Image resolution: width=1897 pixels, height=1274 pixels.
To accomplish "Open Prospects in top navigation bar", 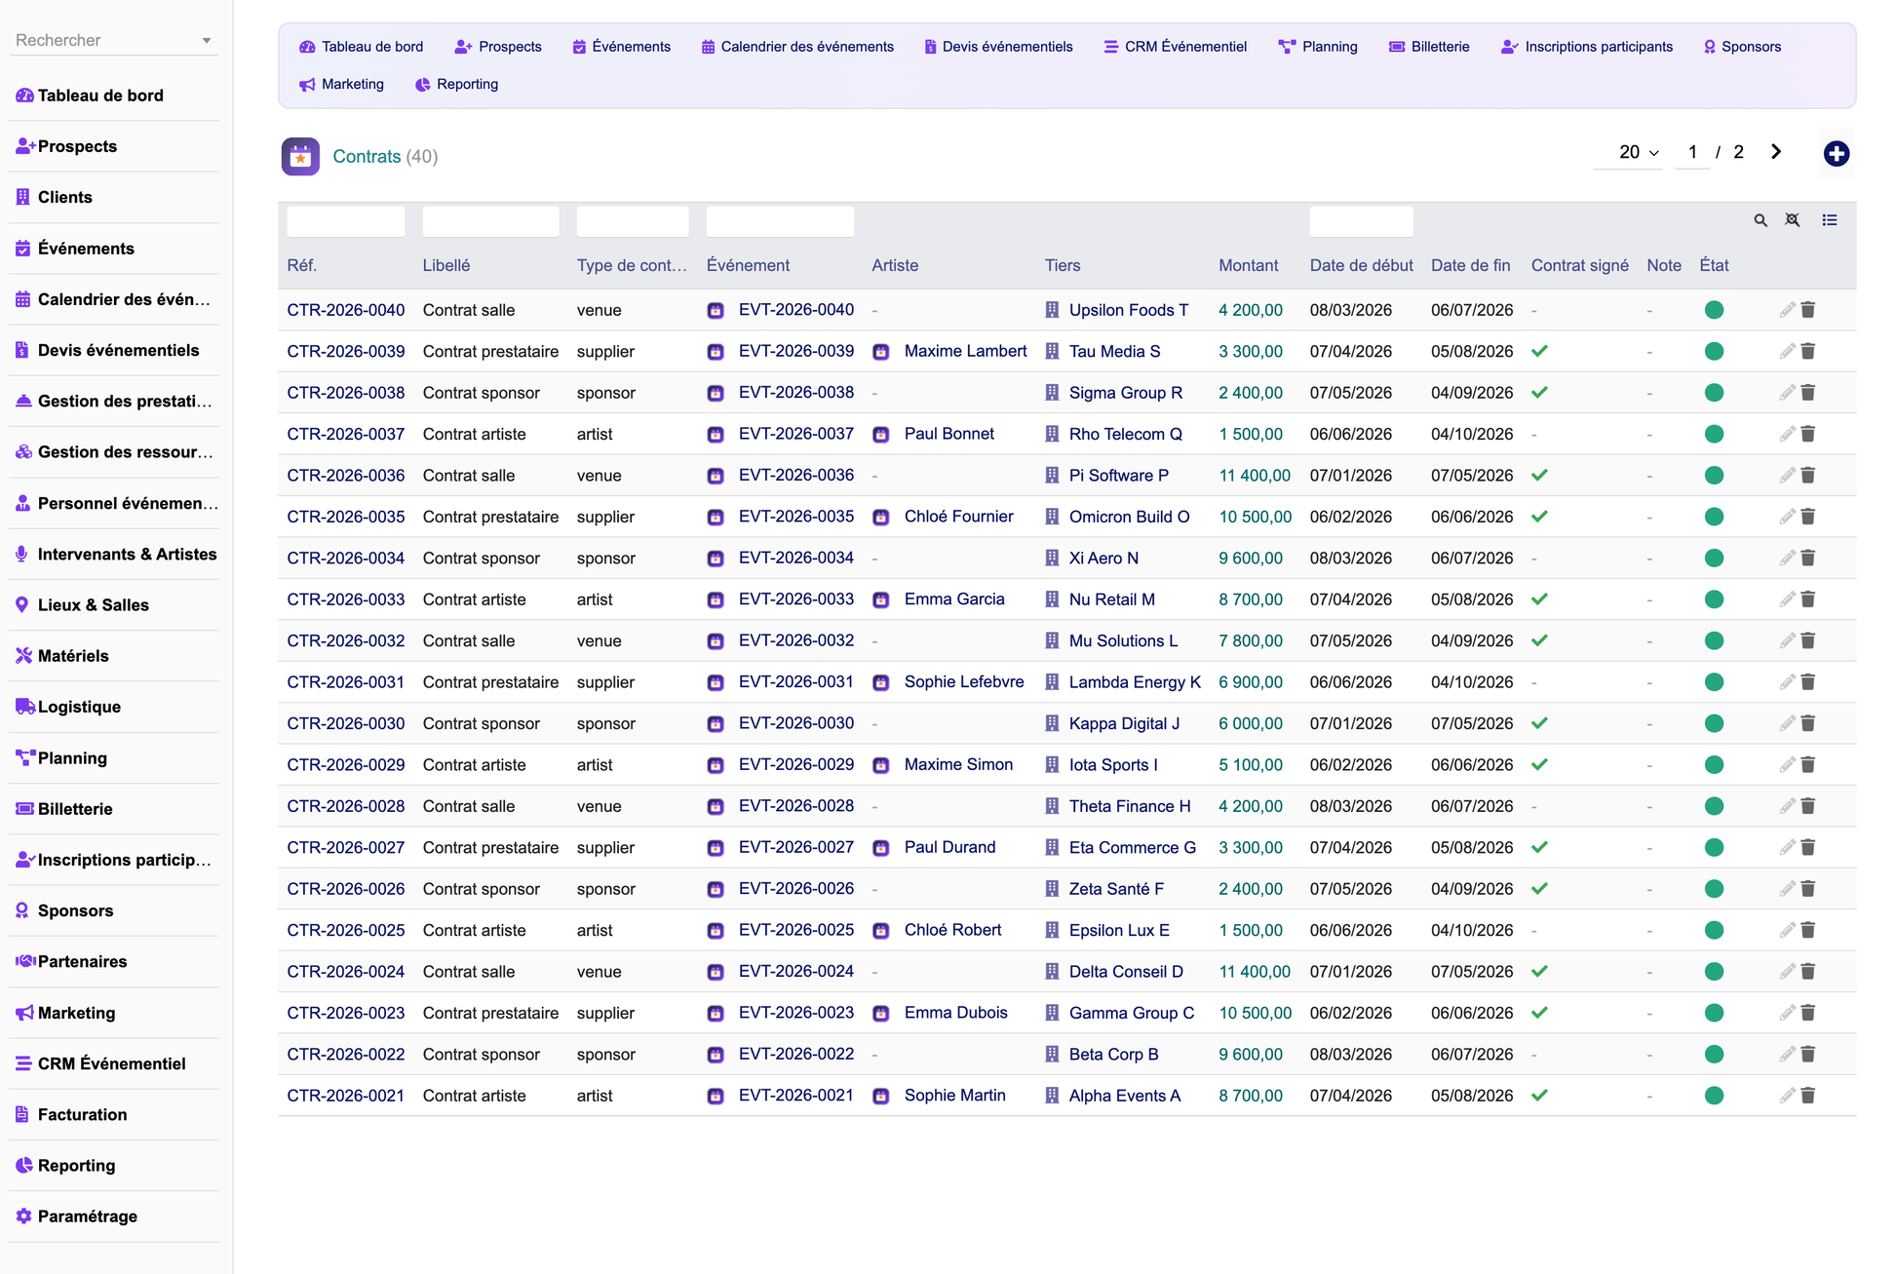I will tap(498, 47).
